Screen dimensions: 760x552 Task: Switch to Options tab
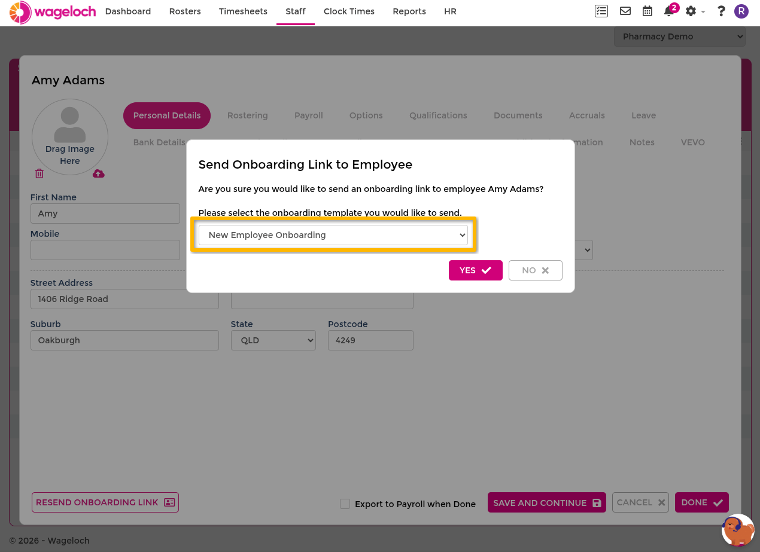click(x=366, y=115)
